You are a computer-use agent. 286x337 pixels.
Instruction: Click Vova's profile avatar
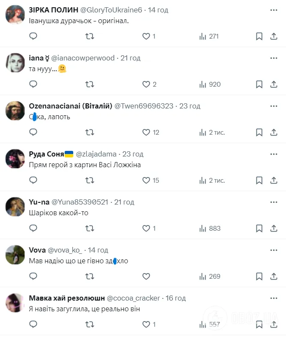pyautogui.click(x=15, y=255)
